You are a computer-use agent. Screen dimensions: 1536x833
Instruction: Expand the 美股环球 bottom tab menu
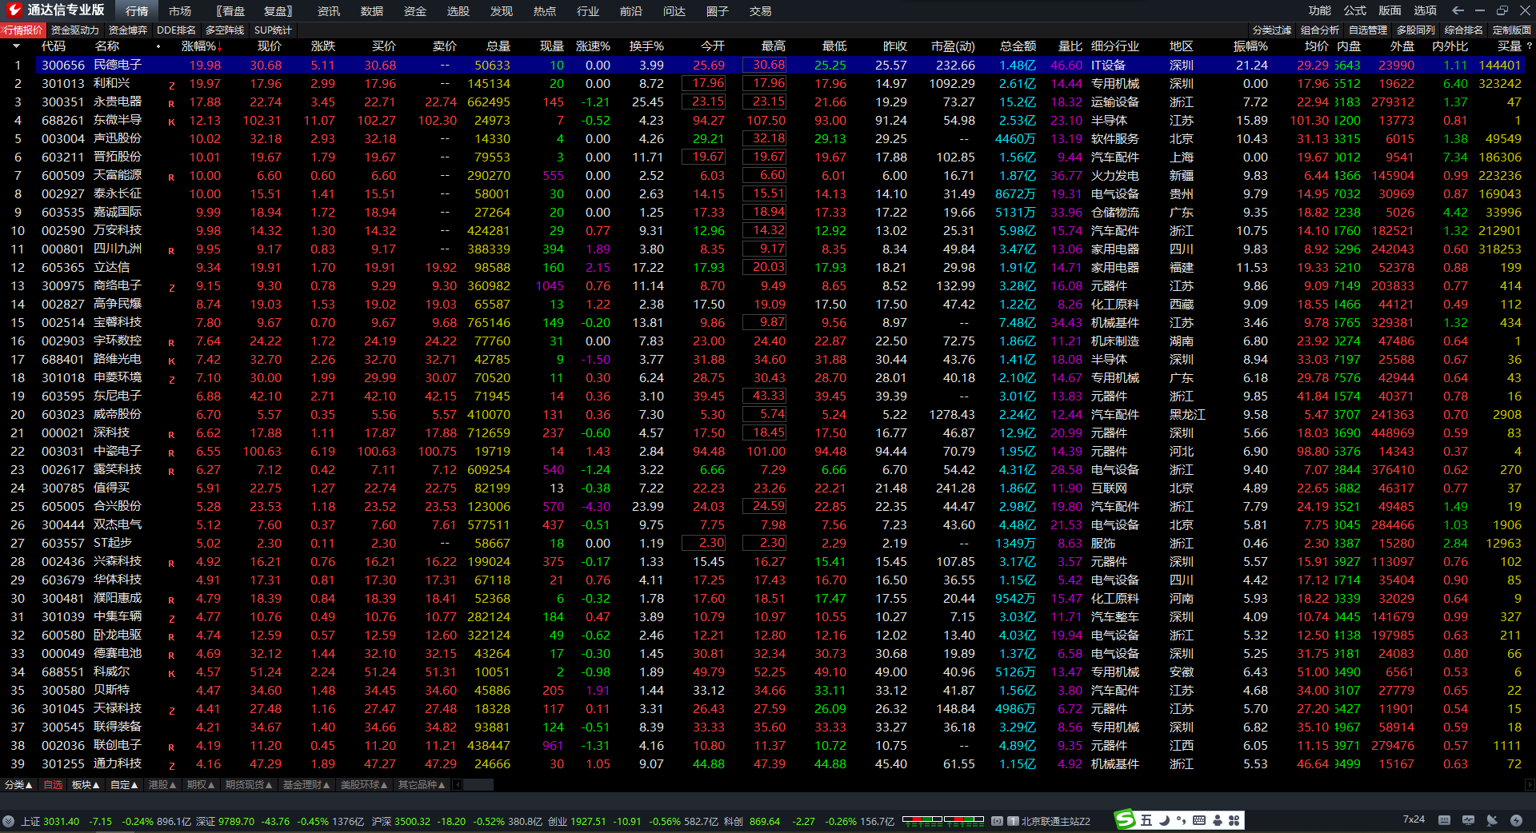[364, 785]
